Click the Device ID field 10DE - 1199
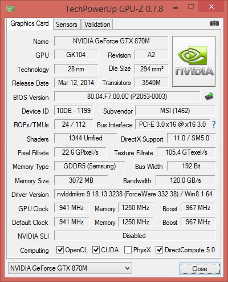 tap(74, 111)
